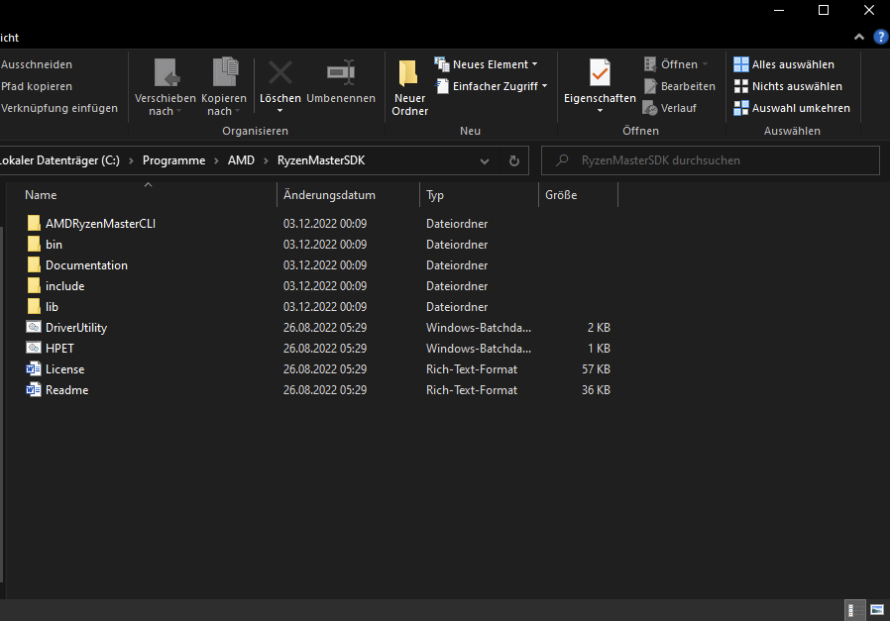
Task: Click the search magnifier icon
Action: pyautogui.click(x=562, y=160)
